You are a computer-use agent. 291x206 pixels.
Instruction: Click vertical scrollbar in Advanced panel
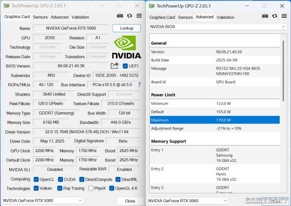pos(283,71)
